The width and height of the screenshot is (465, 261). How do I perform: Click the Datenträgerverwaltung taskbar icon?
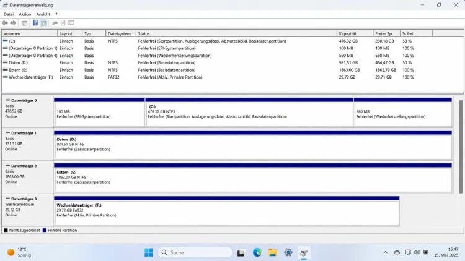(x=304, y=253)
